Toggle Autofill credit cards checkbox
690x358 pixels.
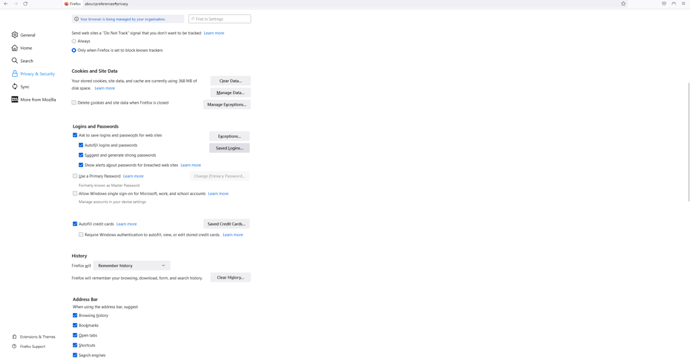pos(75,224)
